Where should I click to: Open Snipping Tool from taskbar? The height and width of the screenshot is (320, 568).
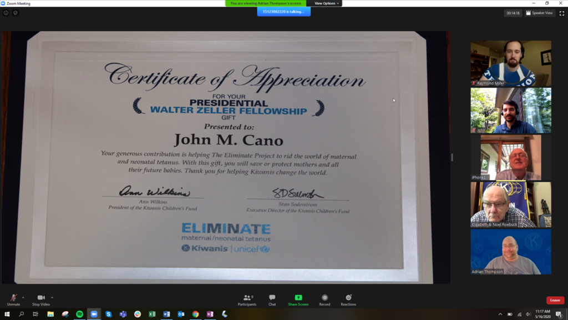coord(65,314)
